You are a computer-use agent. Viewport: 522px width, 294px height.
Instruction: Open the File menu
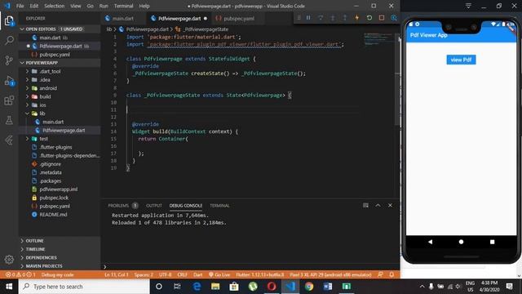tap(20, 6)
